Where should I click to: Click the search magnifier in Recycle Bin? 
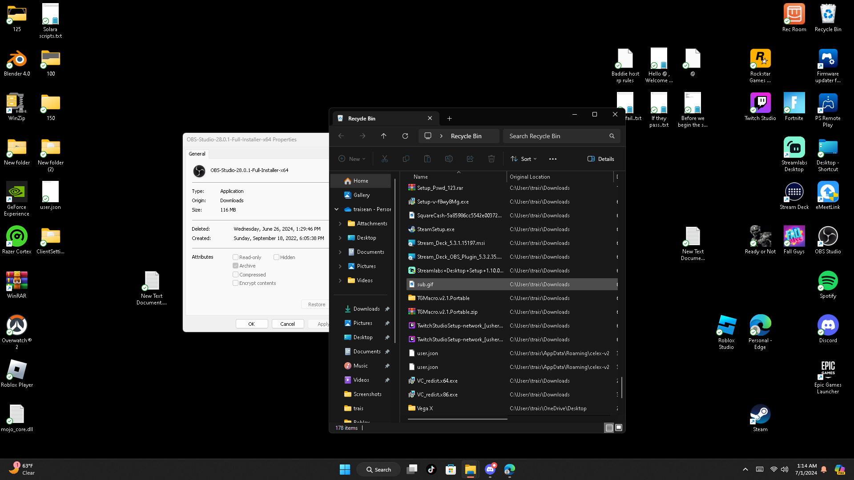[612, 136]
